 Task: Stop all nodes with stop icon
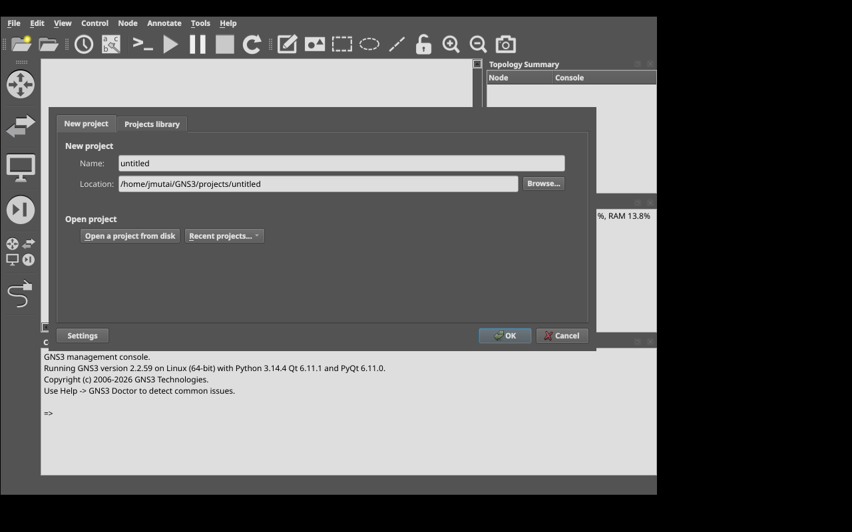tap(225, 45)
